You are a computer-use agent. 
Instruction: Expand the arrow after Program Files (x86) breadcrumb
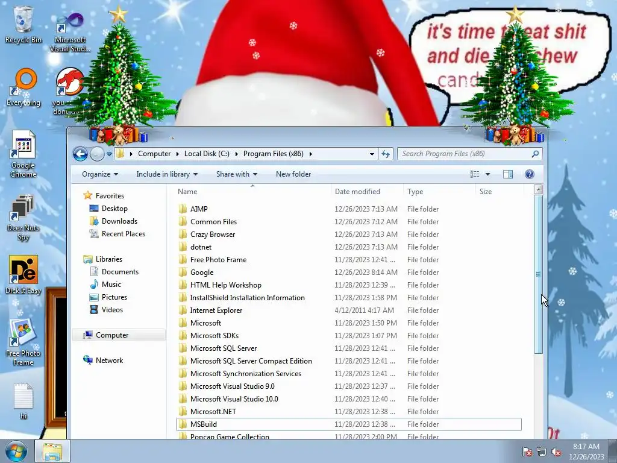[x=310, y=154]
